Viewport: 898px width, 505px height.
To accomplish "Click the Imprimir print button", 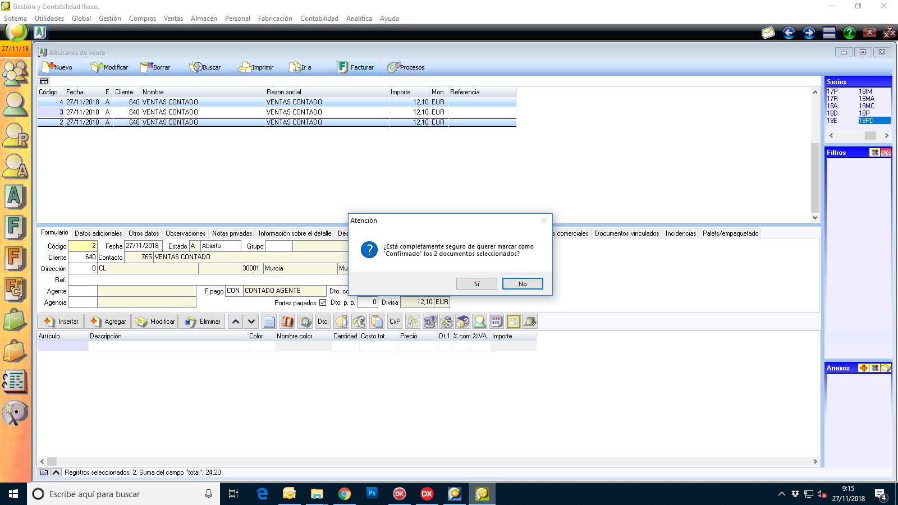I will pos(256,67).
